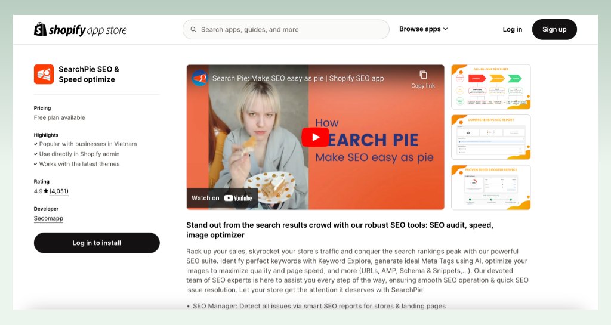The height and width of the screenshot is (325, 611).
Task: Open the Secomapp developer link
Action: click(x=48, y=218)
